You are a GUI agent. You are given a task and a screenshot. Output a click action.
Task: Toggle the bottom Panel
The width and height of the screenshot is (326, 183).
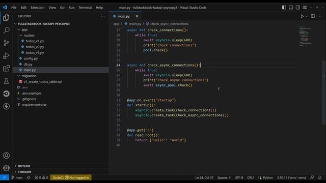click(291, 8)
